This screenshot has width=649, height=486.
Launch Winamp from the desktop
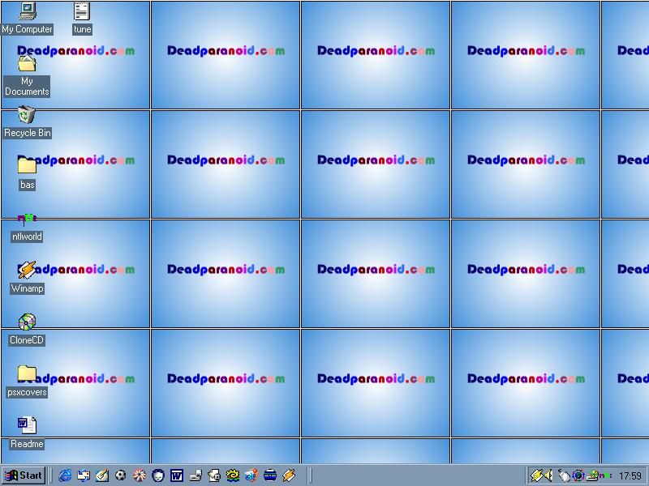(27, 271)
